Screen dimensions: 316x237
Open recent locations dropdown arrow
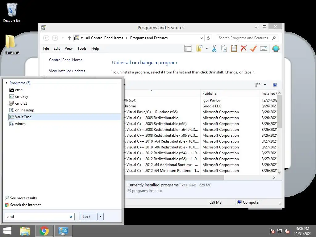(62, 38)
